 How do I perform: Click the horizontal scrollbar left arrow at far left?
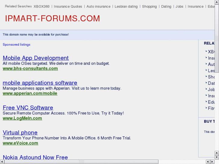pos(2,162)
